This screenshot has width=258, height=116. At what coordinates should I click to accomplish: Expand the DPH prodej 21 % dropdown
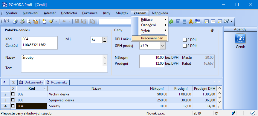[162, 46]
